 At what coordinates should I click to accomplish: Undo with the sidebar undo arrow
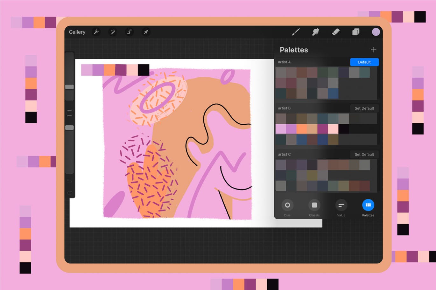point(69,181)
